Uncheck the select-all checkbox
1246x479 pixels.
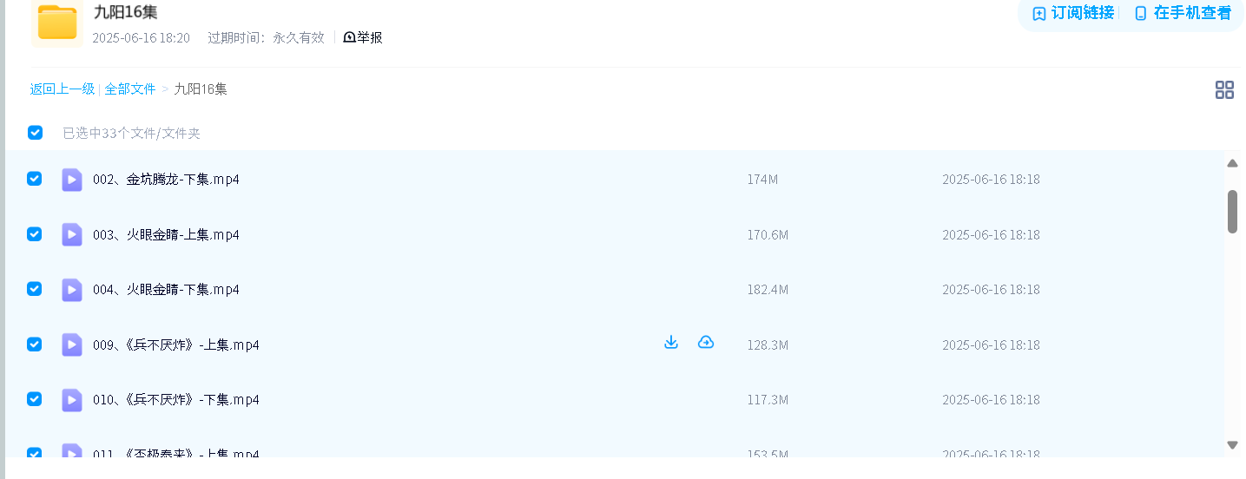coord(35,133)
